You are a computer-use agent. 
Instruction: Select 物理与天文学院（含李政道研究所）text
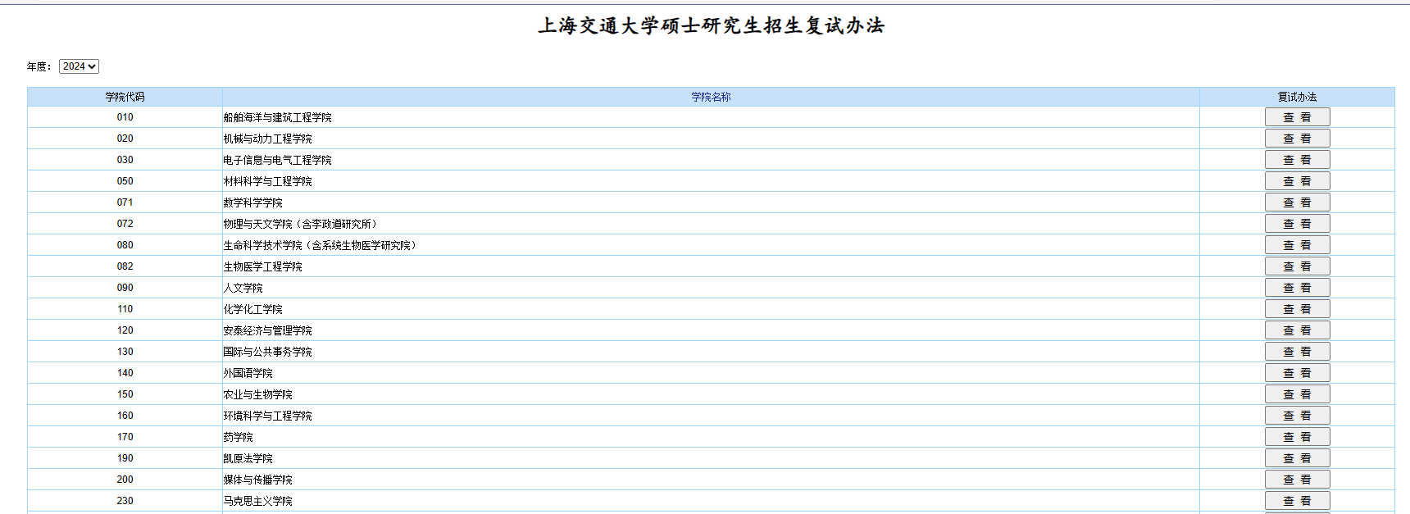point(301,224)
